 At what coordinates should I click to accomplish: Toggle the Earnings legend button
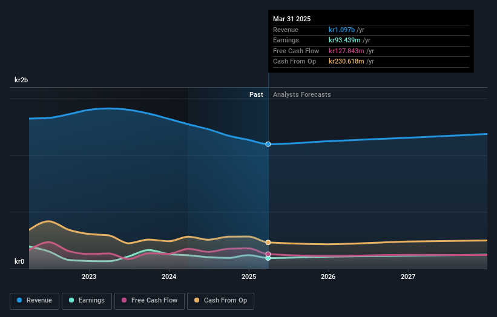(87, 301)
